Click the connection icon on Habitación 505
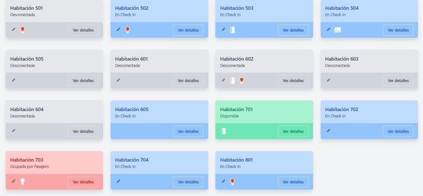423x196 pixels. (x=14, y=80)
